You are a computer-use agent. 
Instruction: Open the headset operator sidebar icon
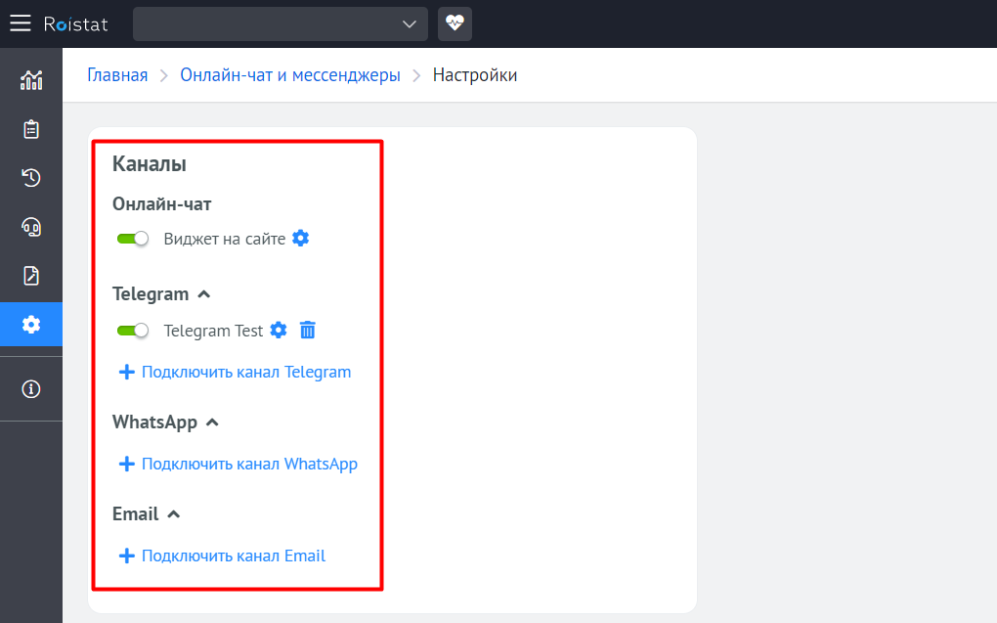31,227
